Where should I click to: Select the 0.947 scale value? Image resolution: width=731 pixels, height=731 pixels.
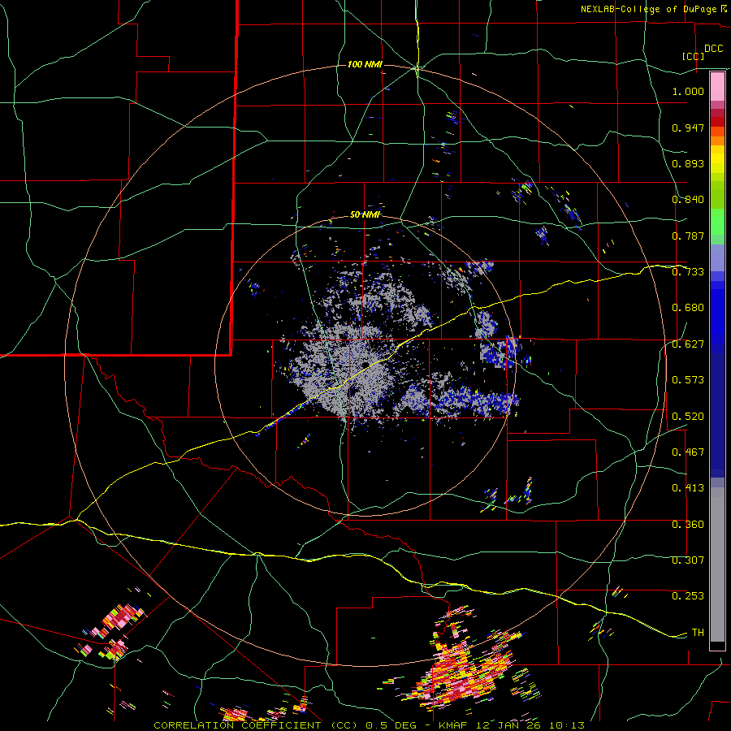(x=688, y=128)
